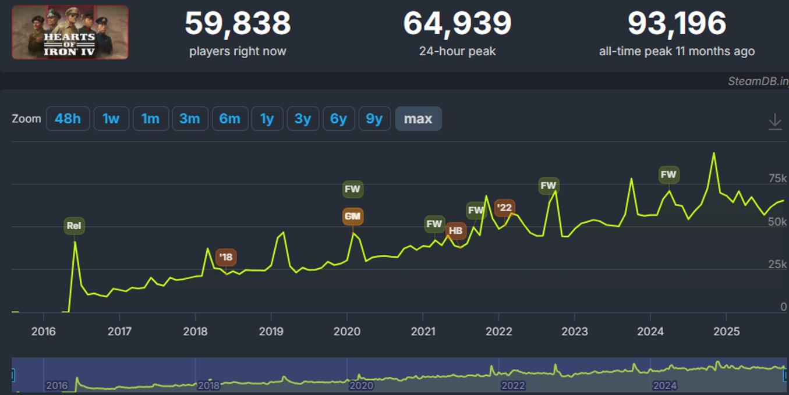This screenshot has width=789, height=395.
Task: Click the 50k y-axis label
Action: tap(777, 222)
